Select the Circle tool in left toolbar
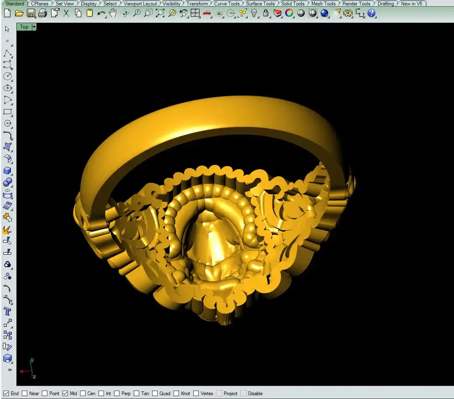This screenshot has width=454, height=399. click(x=7, y=76)
